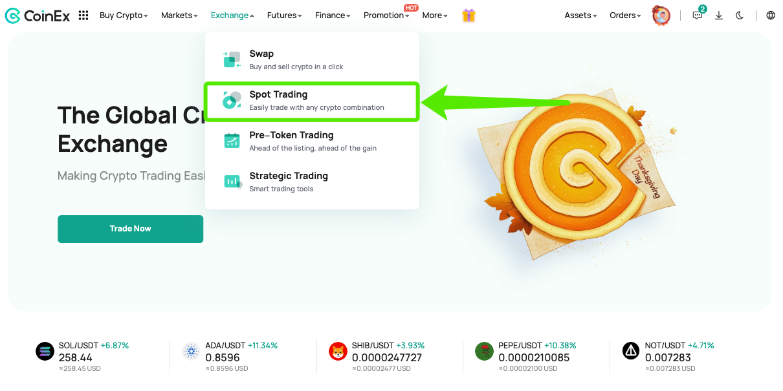Screen dimensions: 783x391
Task: Expand the Markets dropdown
Action: 179,16
